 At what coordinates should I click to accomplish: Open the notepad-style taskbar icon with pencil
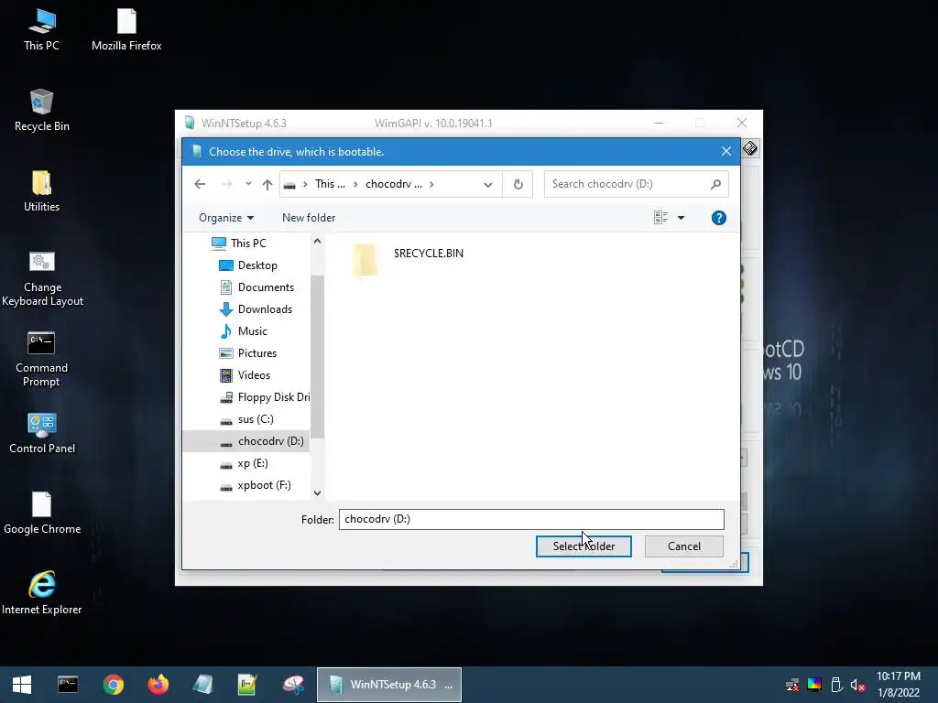coord(247,685)
